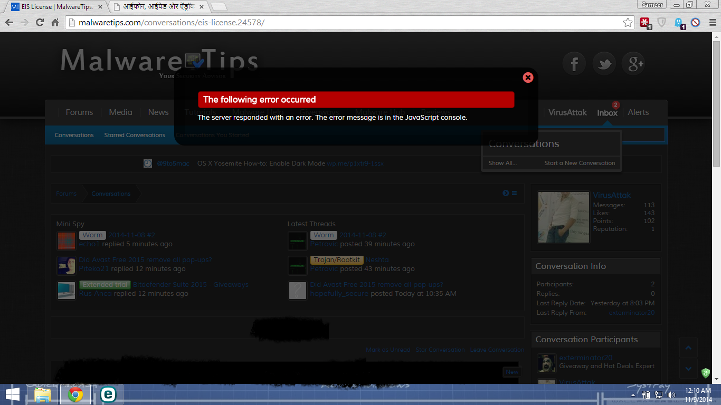Bookmark this page with the star icon
This screenshot has height=405, width=721.
tap(628, 22)
